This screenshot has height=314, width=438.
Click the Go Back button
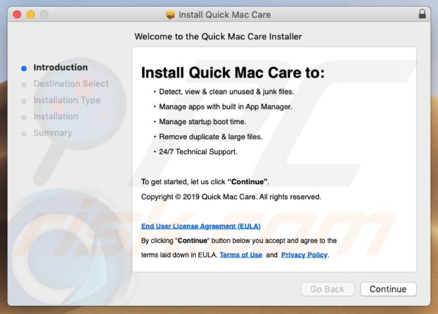[x=327, y=289]
